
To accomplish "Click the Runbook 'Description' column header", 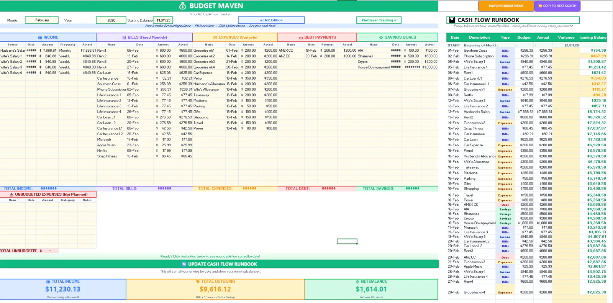I will point(479,38).
